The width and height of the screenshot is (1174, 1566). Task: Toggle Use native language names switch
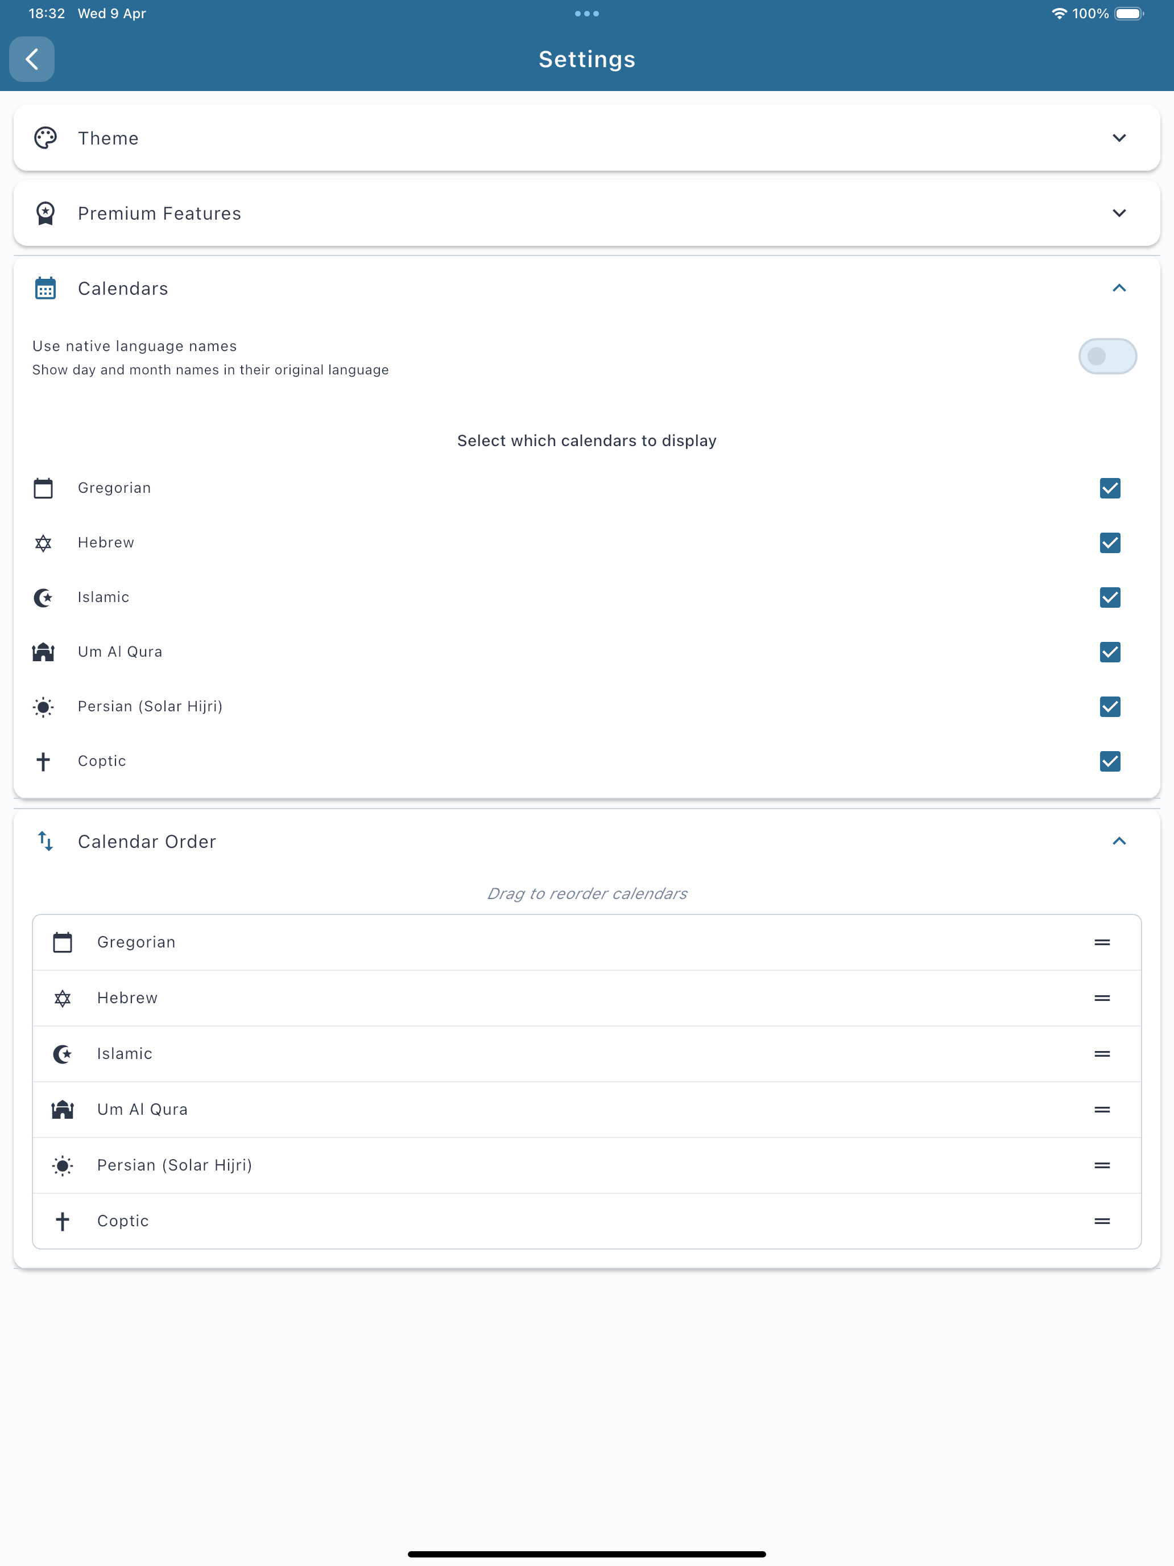click(x=1107, y=356)
